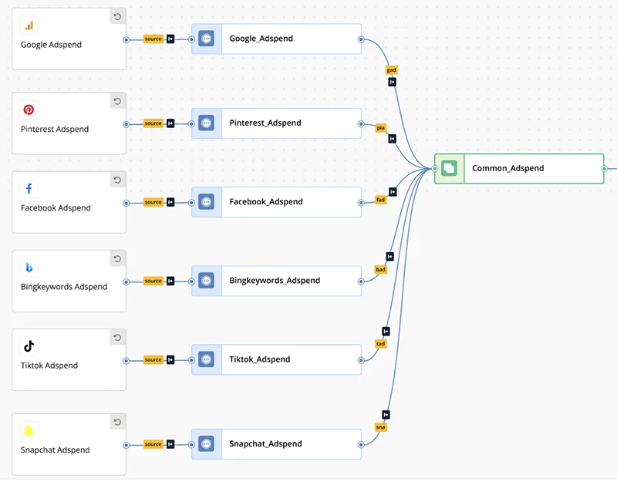The image size is (617, 482).
Task: Click the connector icon after Google source label
Action: coord(170,39)
